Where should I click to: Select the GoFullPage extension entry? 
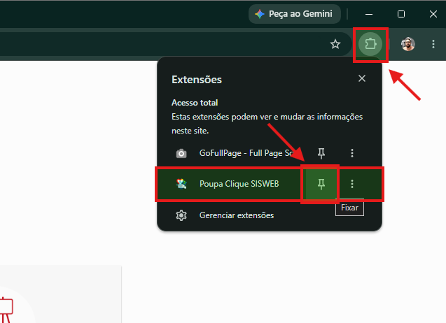point(246,153)
